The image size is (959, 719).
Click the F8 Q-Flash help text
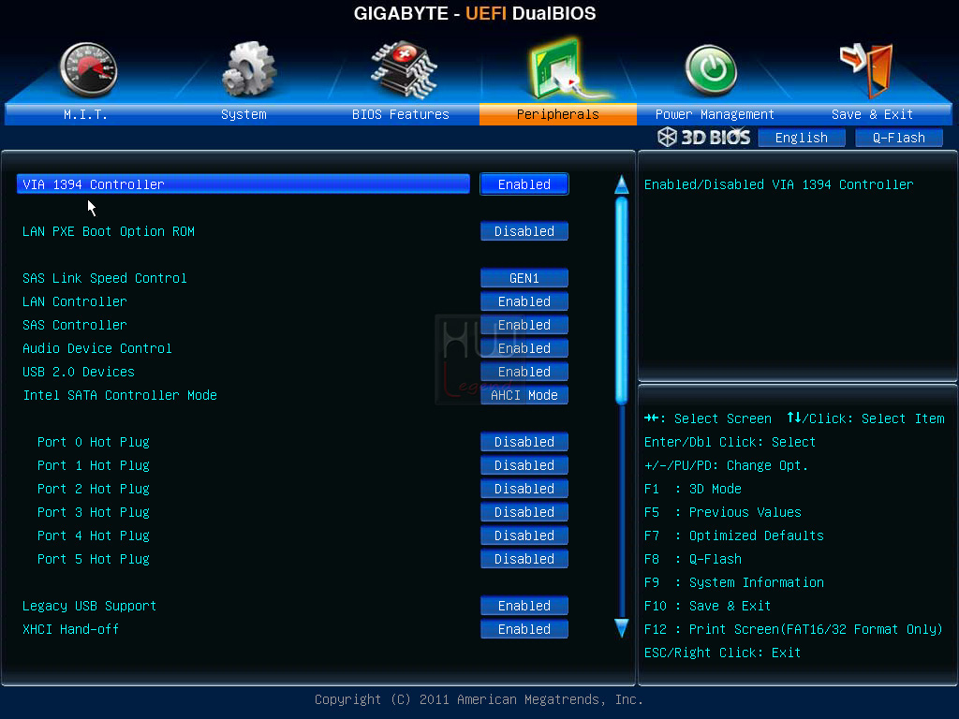pyautogui.click(x=693, y=559)
